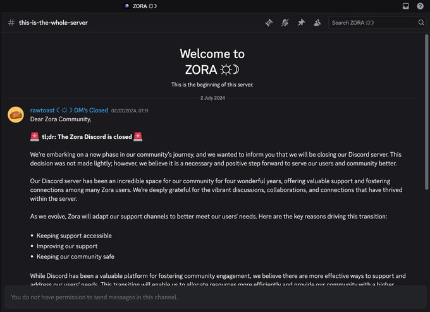Image resolution: width=430 pixels, height=312 pixels.
Task: Click the disabled message input box
Action: point(215,297)
